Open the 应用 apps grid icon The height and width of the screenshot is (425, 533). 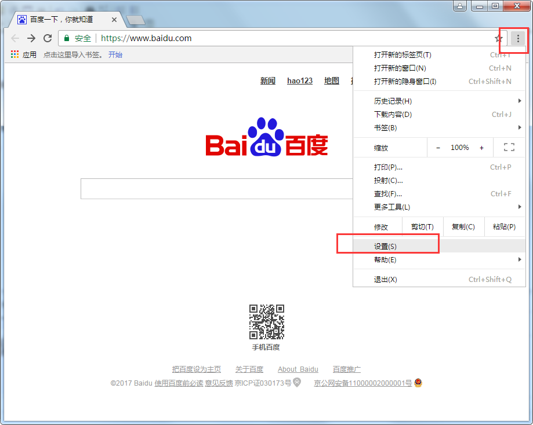click(14, 54)
